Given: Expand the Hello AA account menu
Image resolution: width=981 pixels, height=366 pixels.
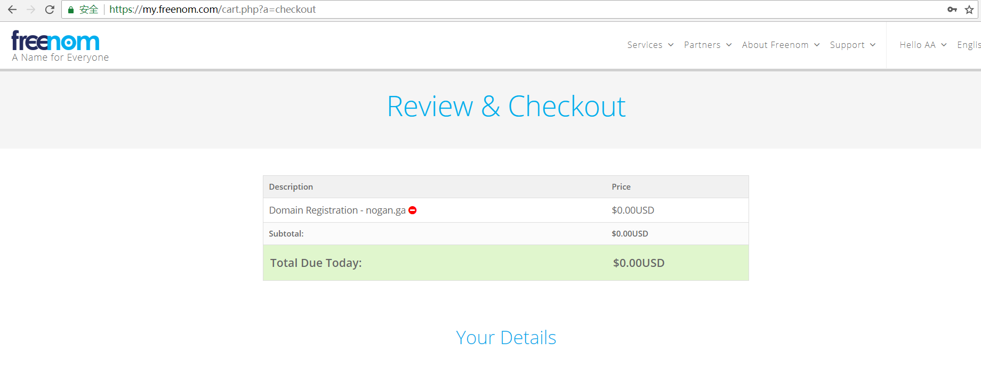Looking at the screenshot, I should coord(922,45).
